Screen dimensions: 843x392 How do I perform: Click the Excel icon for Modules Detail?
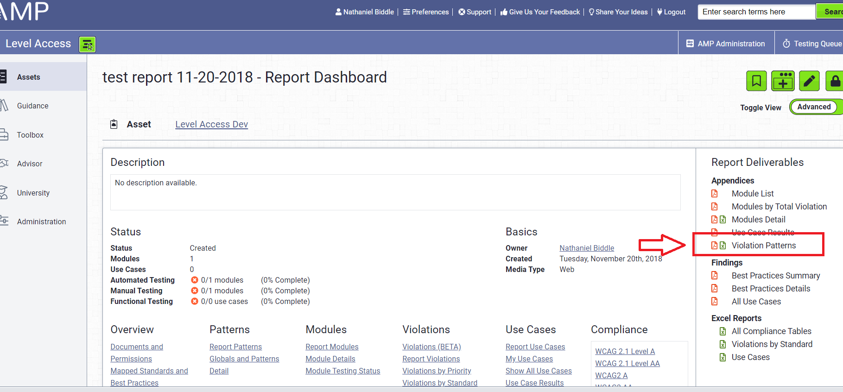point(723,220)
